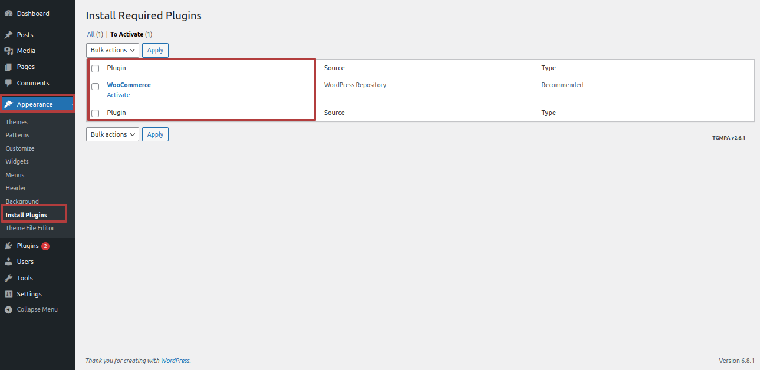Screen dimensions: 760x370
Task: Click the Pages icon in sidebar
Action: point(9,67)
